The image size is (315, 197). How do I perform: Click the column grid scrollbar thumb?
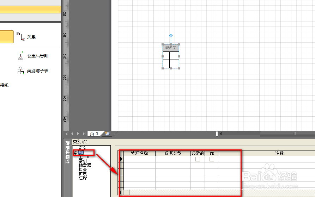(x=126, y=192)
